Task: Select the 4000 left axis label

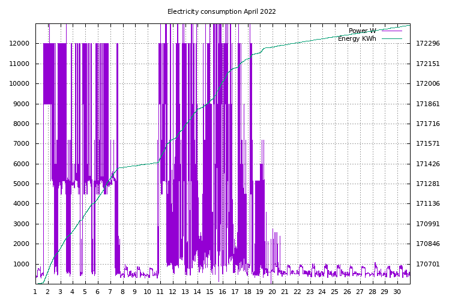Action: tap(21, 203)
